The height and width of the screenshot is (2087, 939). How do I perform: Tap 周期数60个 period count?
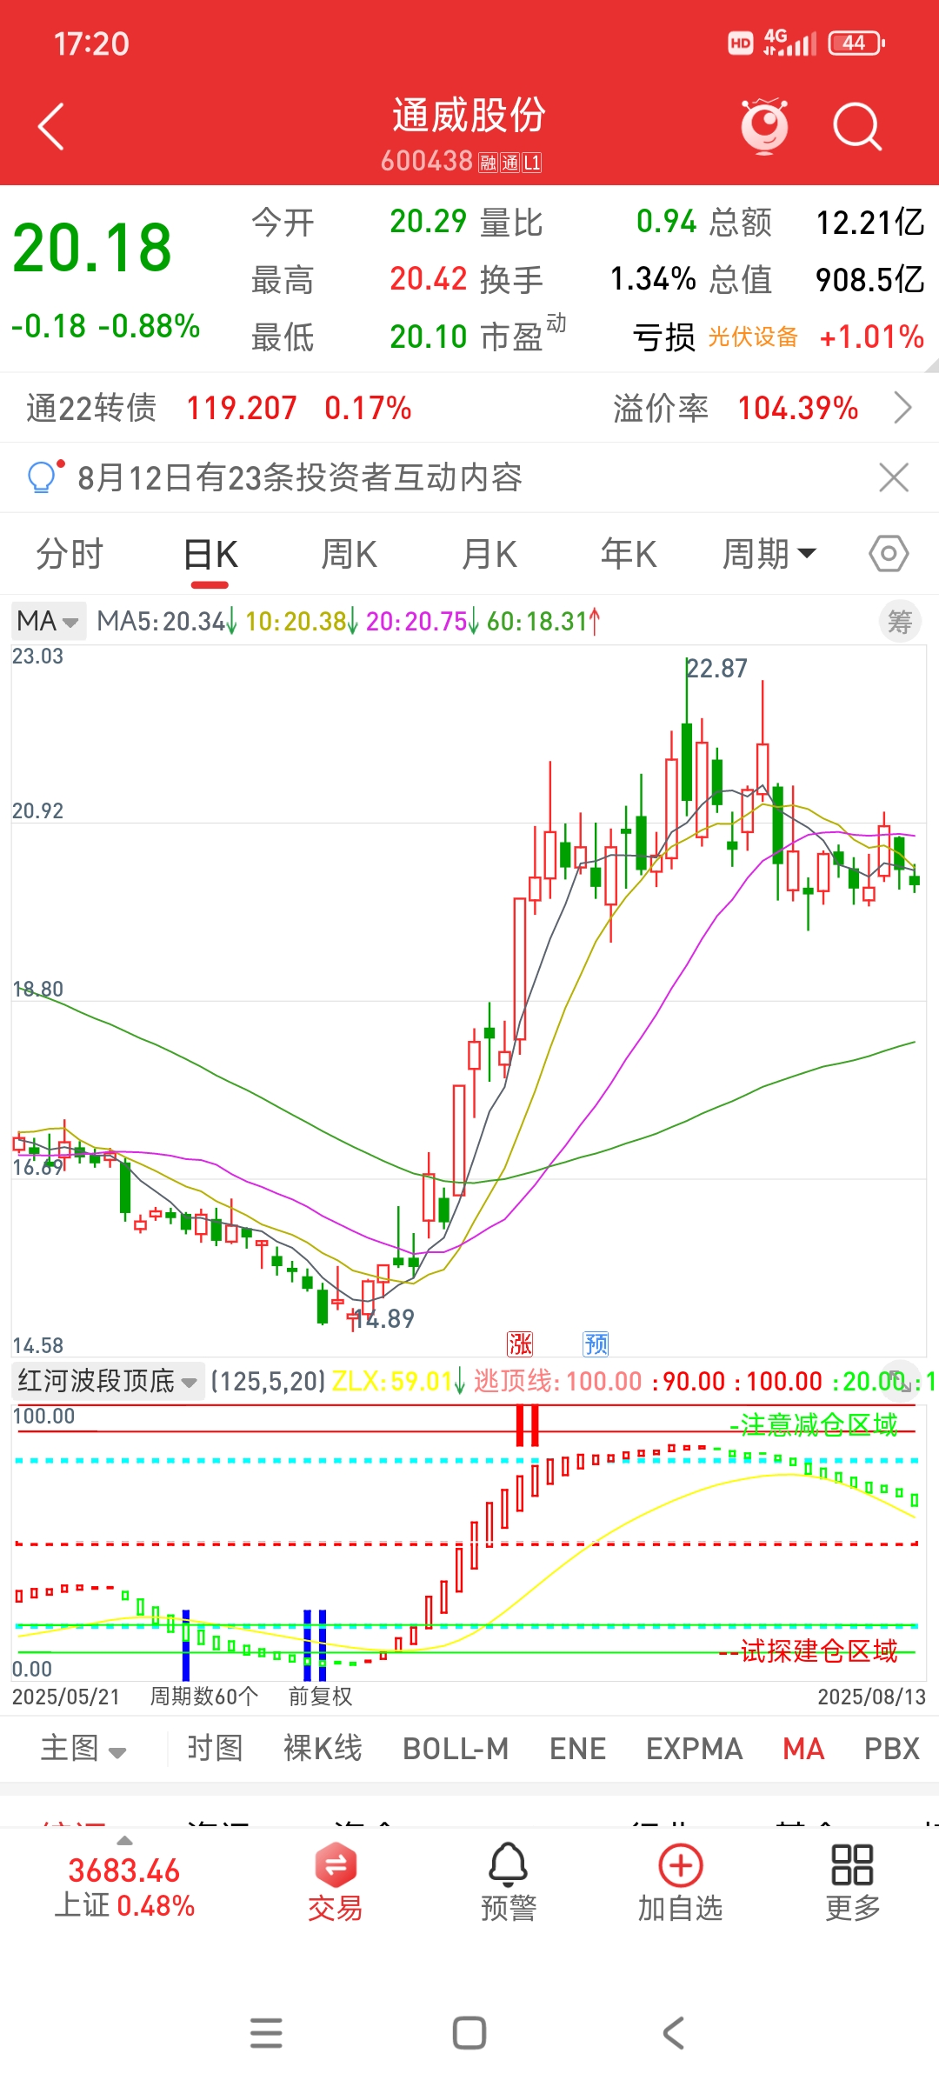tap(204, 1697)
